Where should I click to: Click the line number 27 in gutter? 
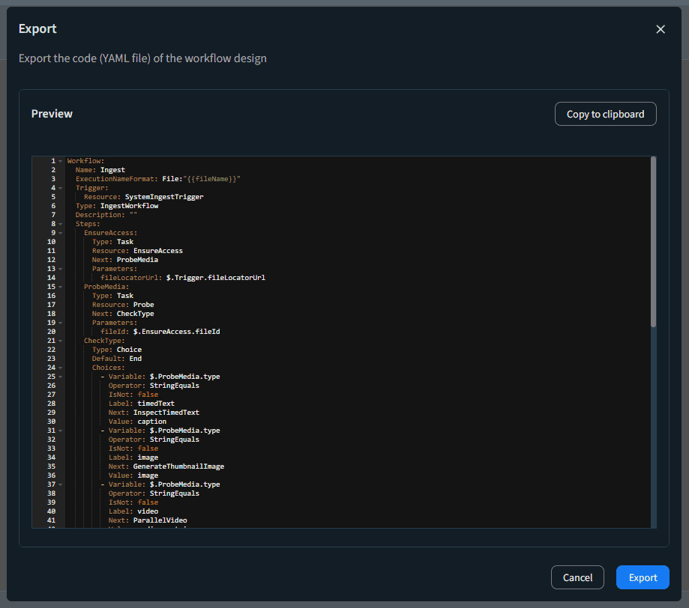click(52, 395)
